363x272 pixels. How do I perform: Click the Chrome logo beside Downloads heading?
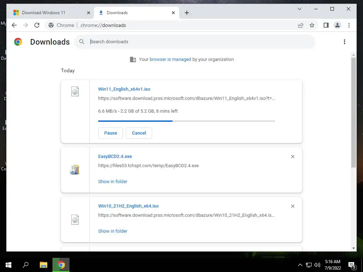(18, 42)
